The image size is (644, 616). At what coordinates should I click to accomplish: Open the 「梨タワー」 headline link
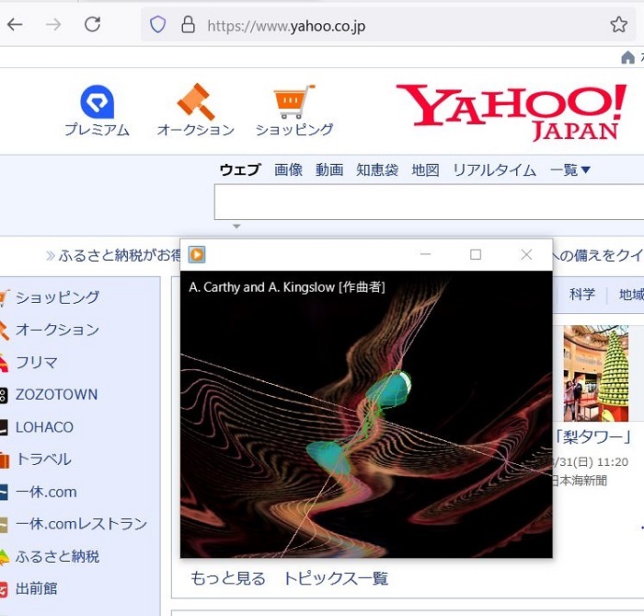click(594, 437)
